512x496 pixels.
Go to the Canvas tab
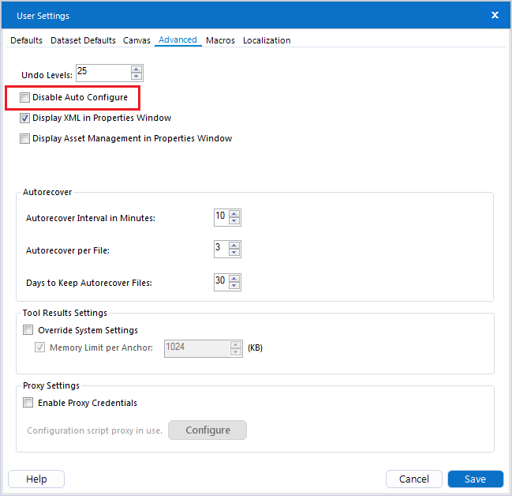[x=136, y=40]
